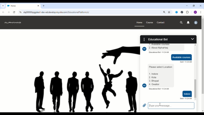Click the blue hexagon extension icon
The width and height of the screenshot is (204, 115).
[x=176, y=12]
